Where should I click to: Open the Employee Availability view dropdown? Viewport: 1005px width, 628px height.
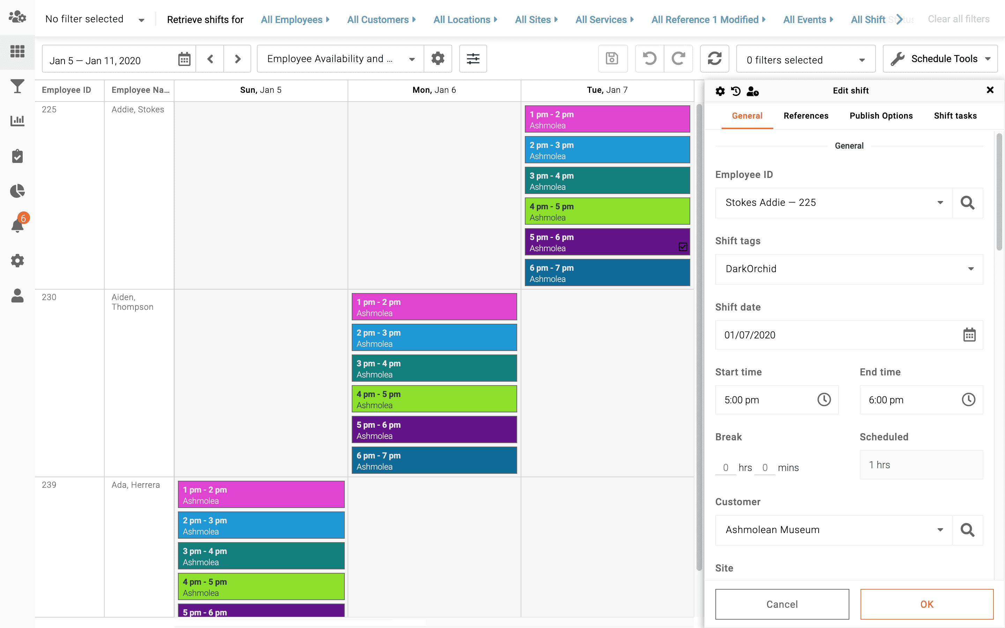341,59
